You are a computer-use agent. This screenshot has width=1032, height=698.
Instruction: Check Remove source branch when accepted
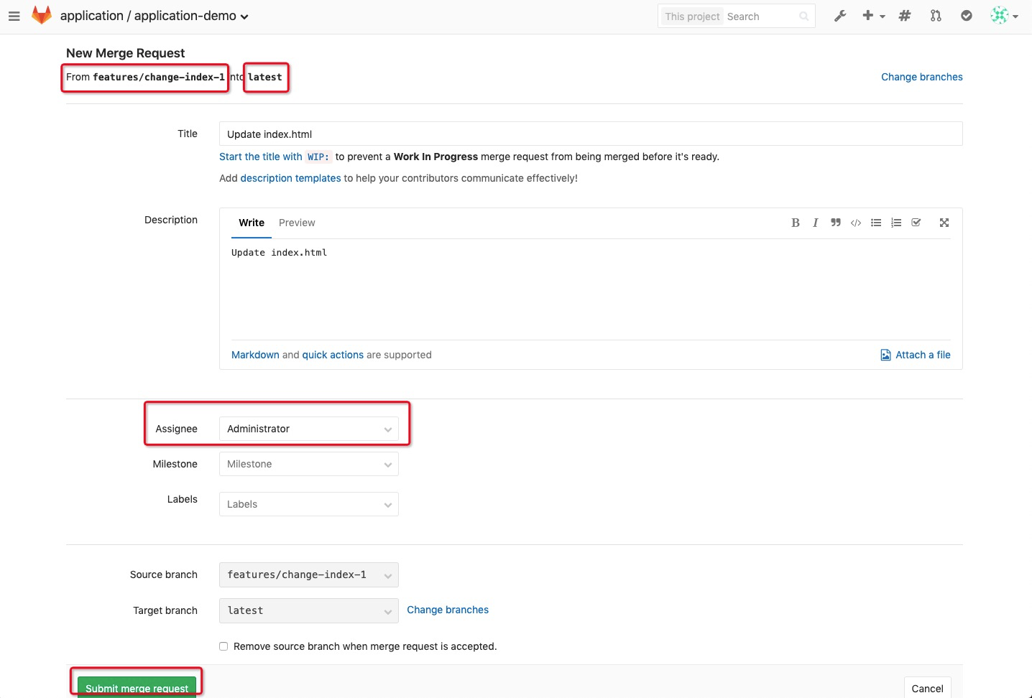coord(224,646)
